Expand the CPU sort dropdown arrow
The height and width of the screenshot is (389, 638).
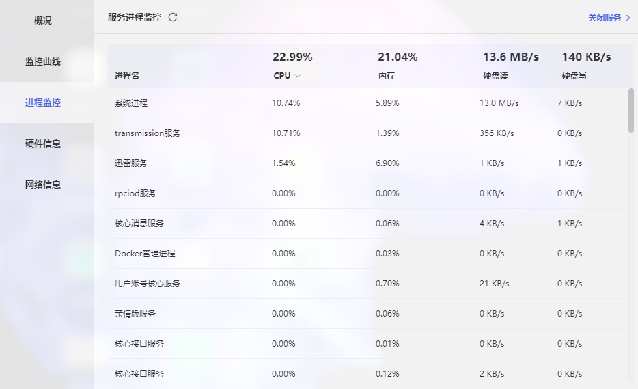pos(298,76)
